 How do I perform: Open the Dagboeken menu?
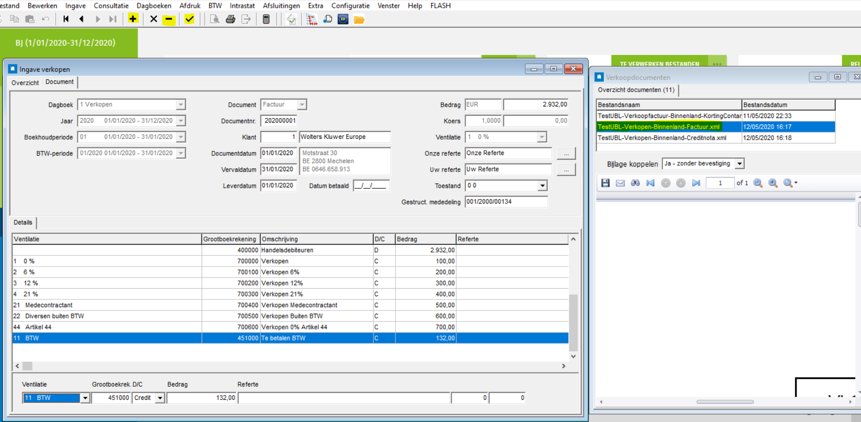(x=154, y=6)
